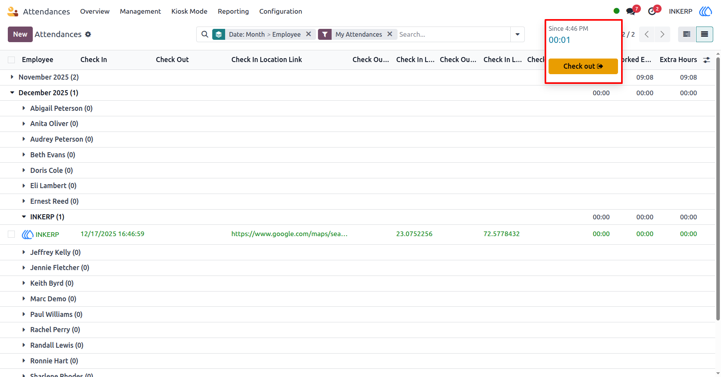721x377 pixels.
Task: Go to the next page arrow
Action: pos(662,34)
